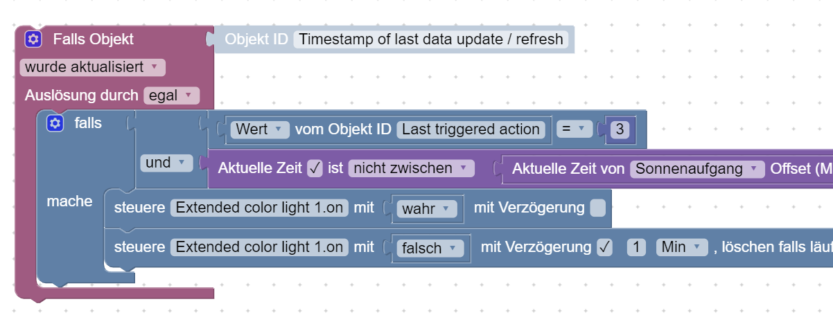Enable delay on the wahr control row
This screenshot has height=315, width=833.
[x=597, y=208]
